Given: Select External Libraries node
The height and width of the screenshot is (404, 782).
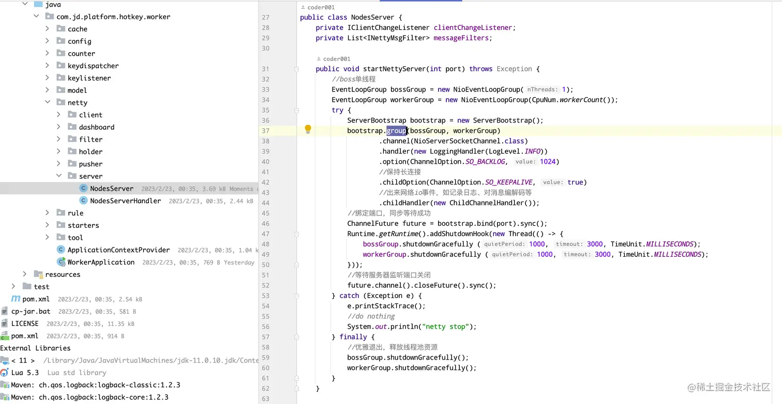Looking at the screenshot, I should (35, 348).
